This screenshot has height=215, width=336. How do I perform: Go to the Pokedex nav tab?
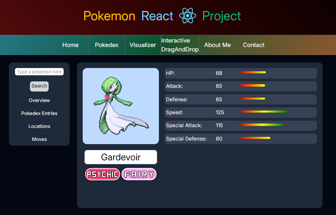107,45
